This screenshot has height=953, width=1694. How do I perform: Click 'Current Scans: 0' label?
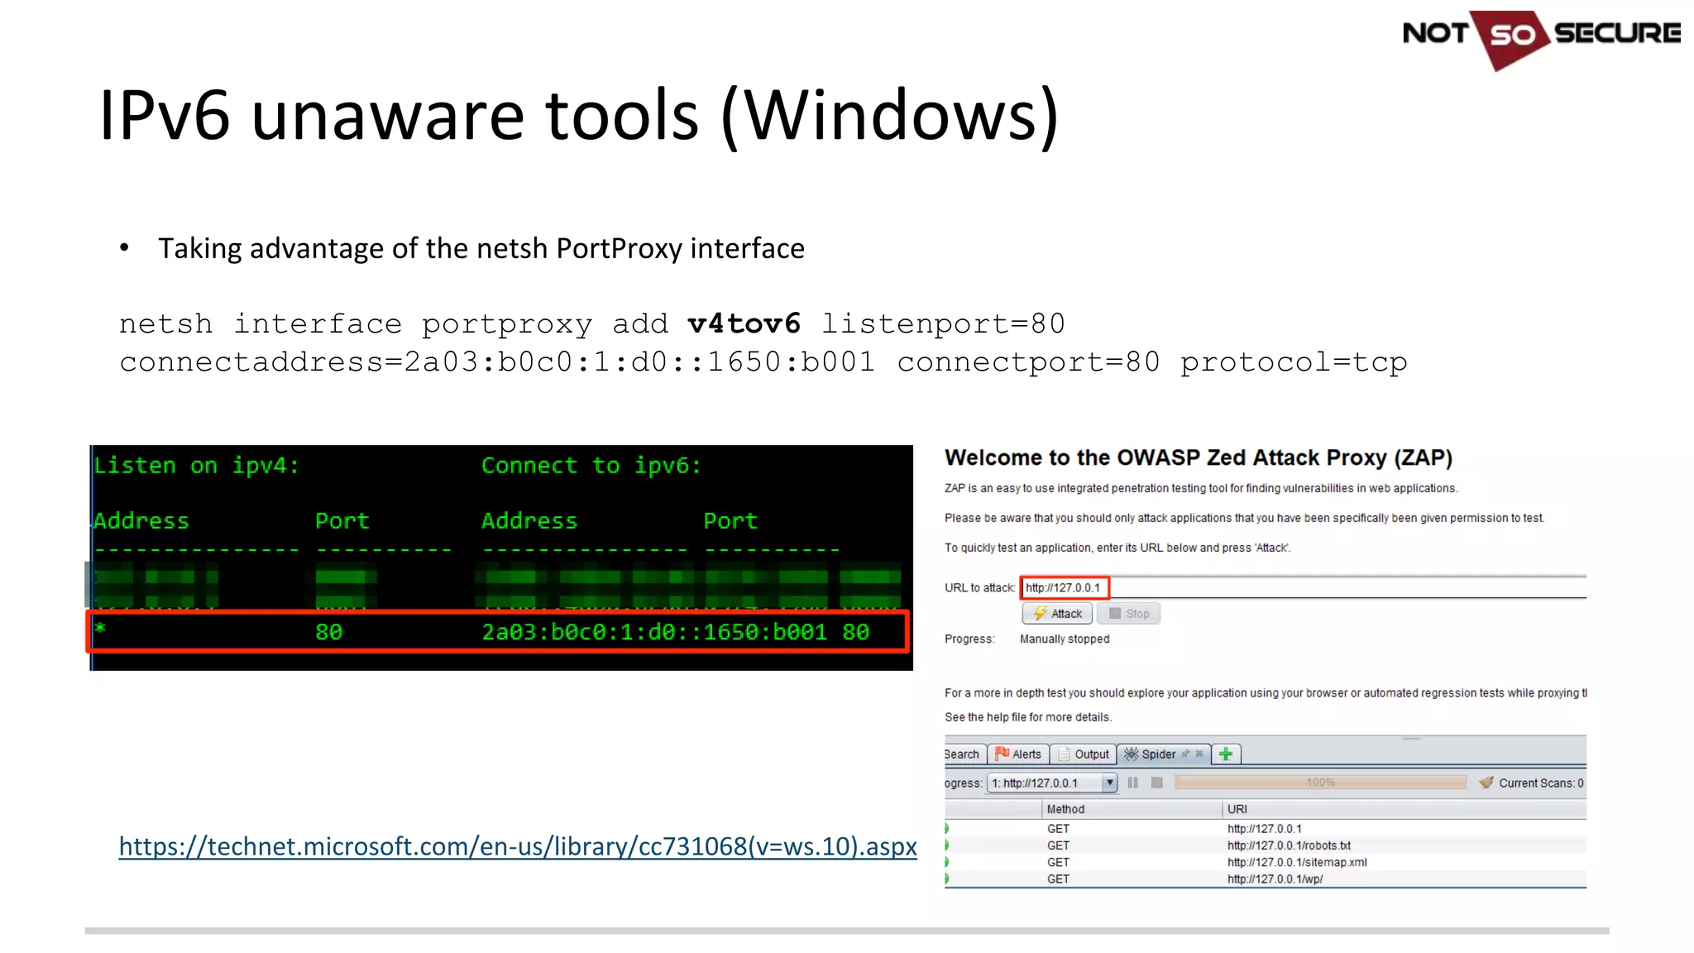tap(1541, 783)
